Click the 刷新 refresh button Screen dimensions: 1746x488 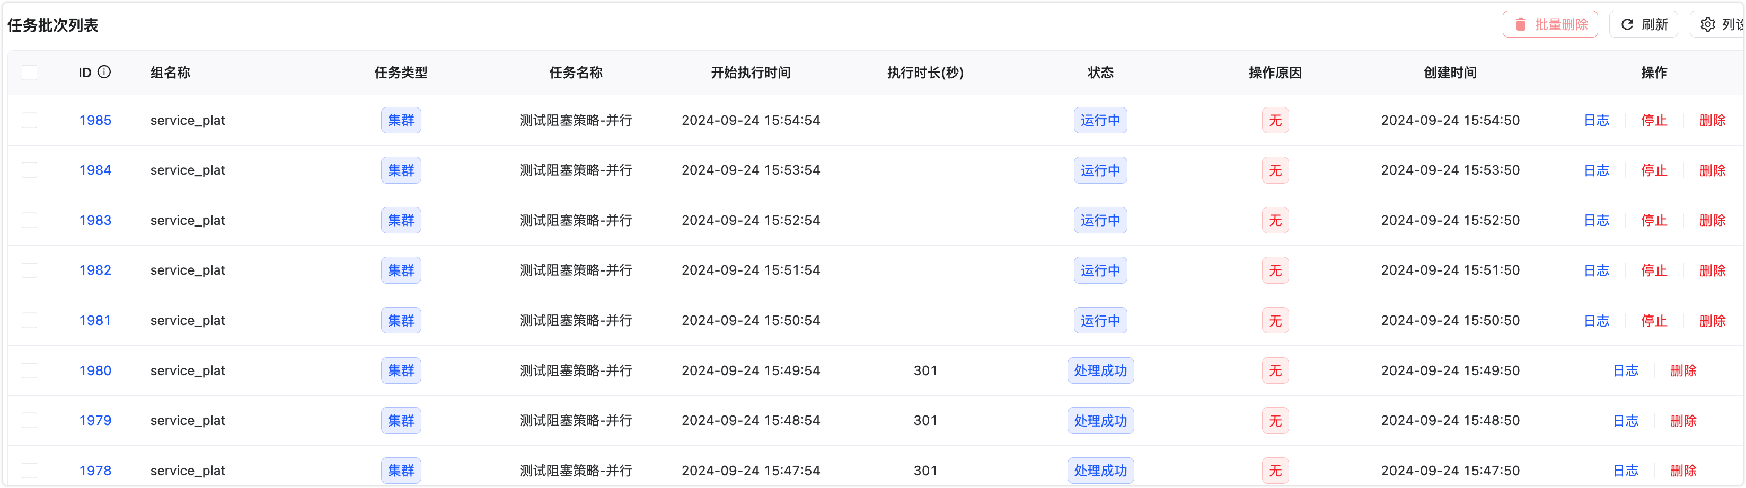click(1643, 24)
